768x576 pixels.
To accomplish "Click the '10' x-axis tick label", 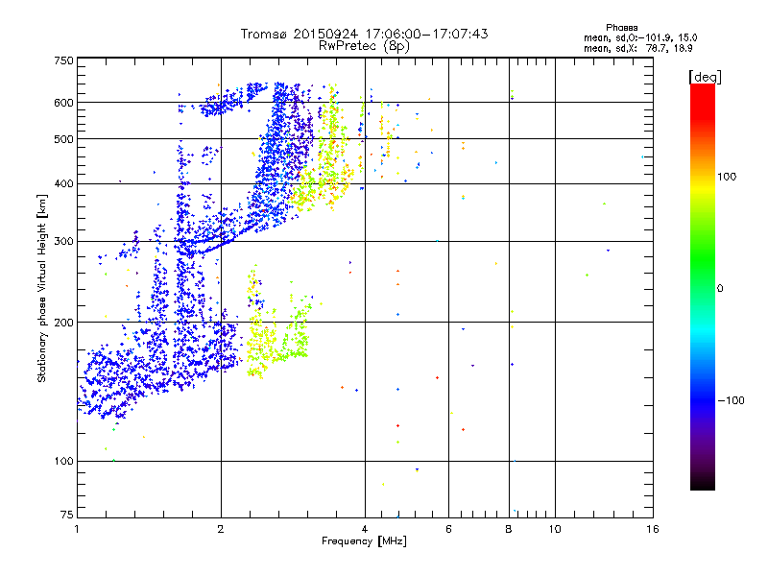I will pyautogui.click(x=555, y=529).
